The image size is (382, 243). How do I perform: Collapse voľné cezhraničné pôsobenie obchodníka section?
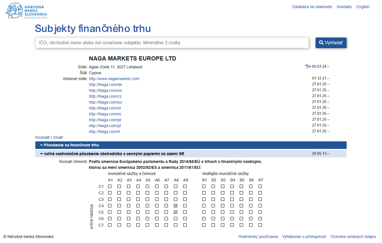point(191,154)
